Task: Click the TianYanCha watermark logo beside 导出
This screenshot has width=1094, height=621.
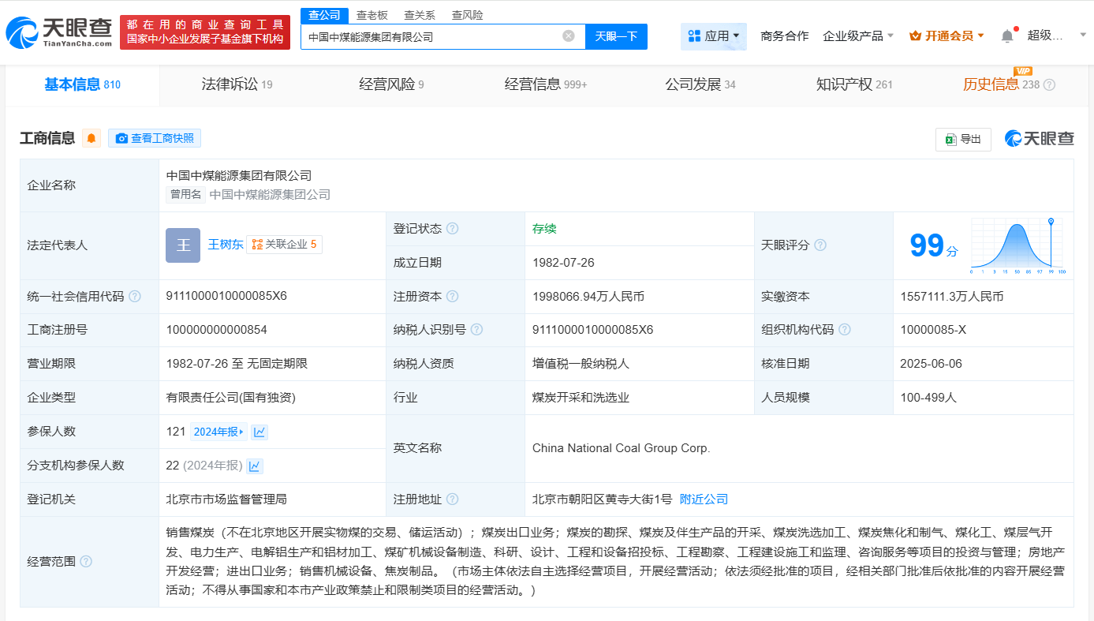Action: 1040,139
